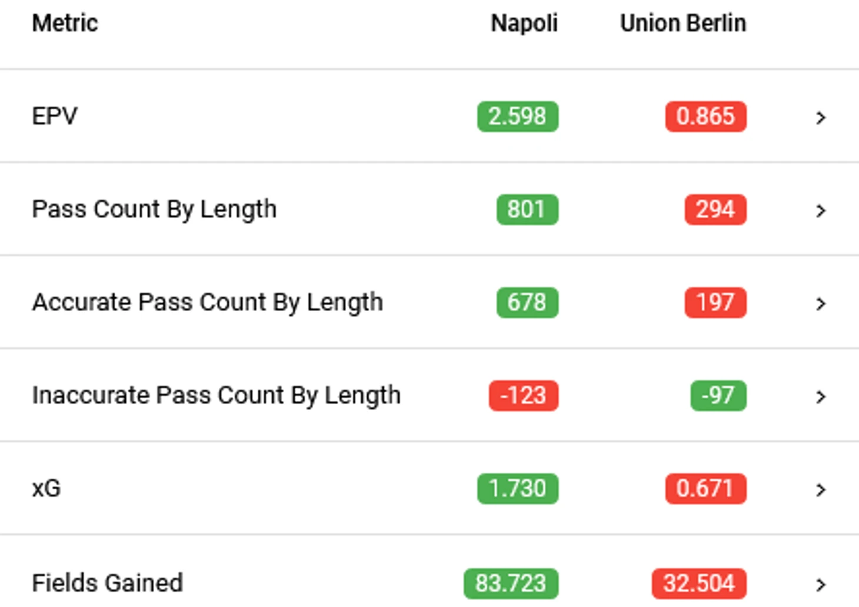The width and height of the screenshot is (859, 607).
Task: Select Napoli xG value 1.730
Action: coord(517,489)
